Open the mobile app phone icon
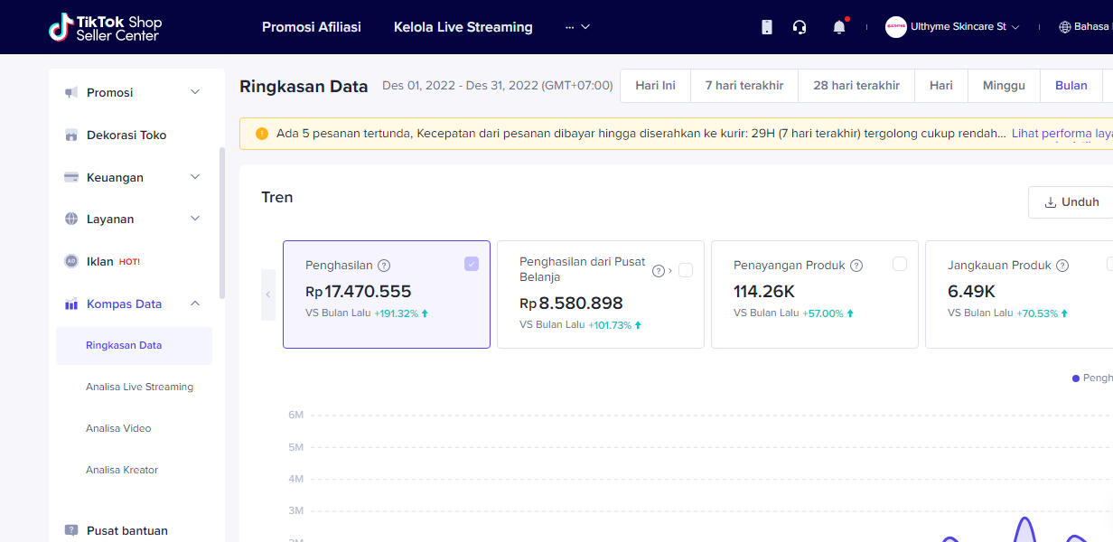The width and height of the screenshot is (1113, 542). tap(767, 27)
